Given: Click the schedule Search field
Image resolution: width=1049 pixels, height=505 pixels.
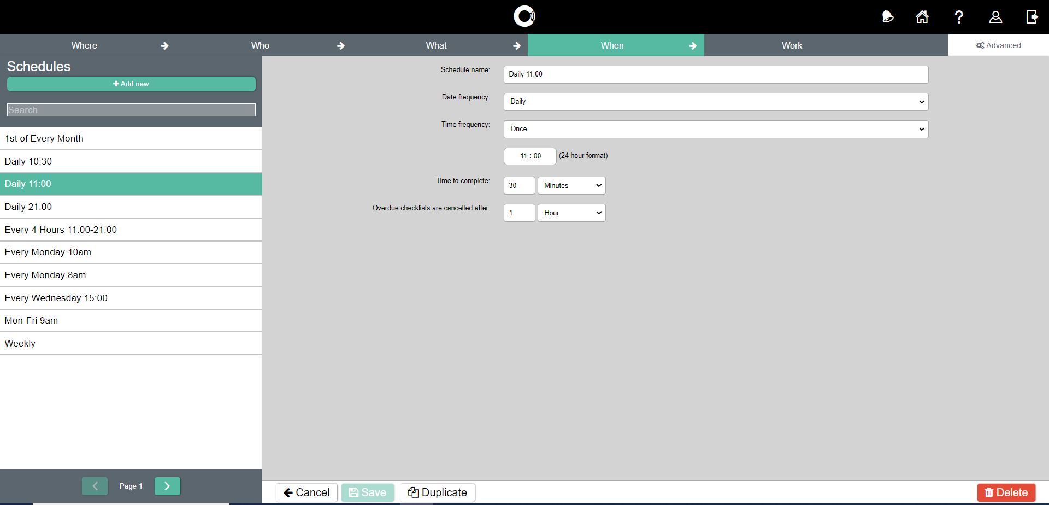Looking at the screenshot, I should pos(131,110).
